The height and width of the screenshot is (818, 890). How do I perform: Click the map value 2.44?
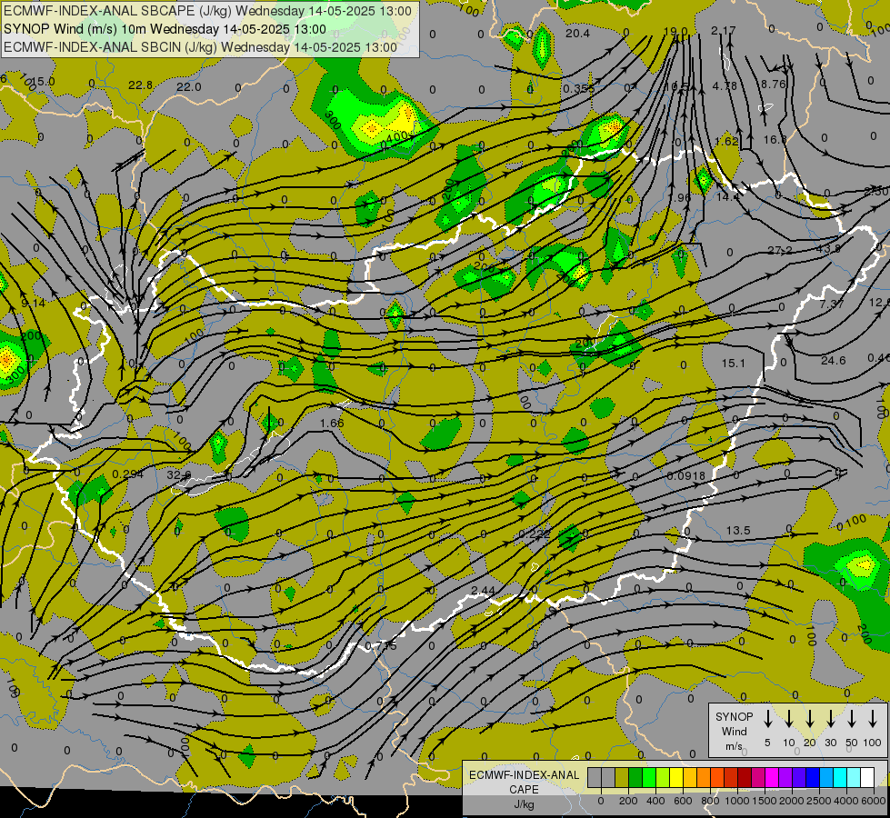click(x=483, y=591)
